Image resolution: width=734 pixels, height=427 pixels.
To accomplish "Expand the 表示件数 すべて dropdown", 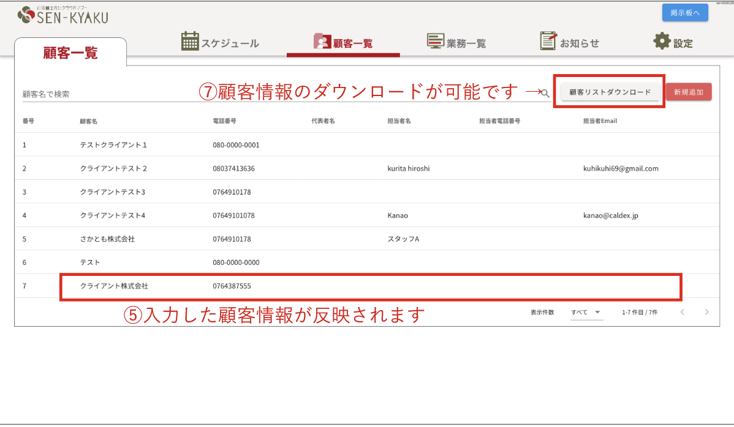I will pyautogui.click(x=586, y=312).
